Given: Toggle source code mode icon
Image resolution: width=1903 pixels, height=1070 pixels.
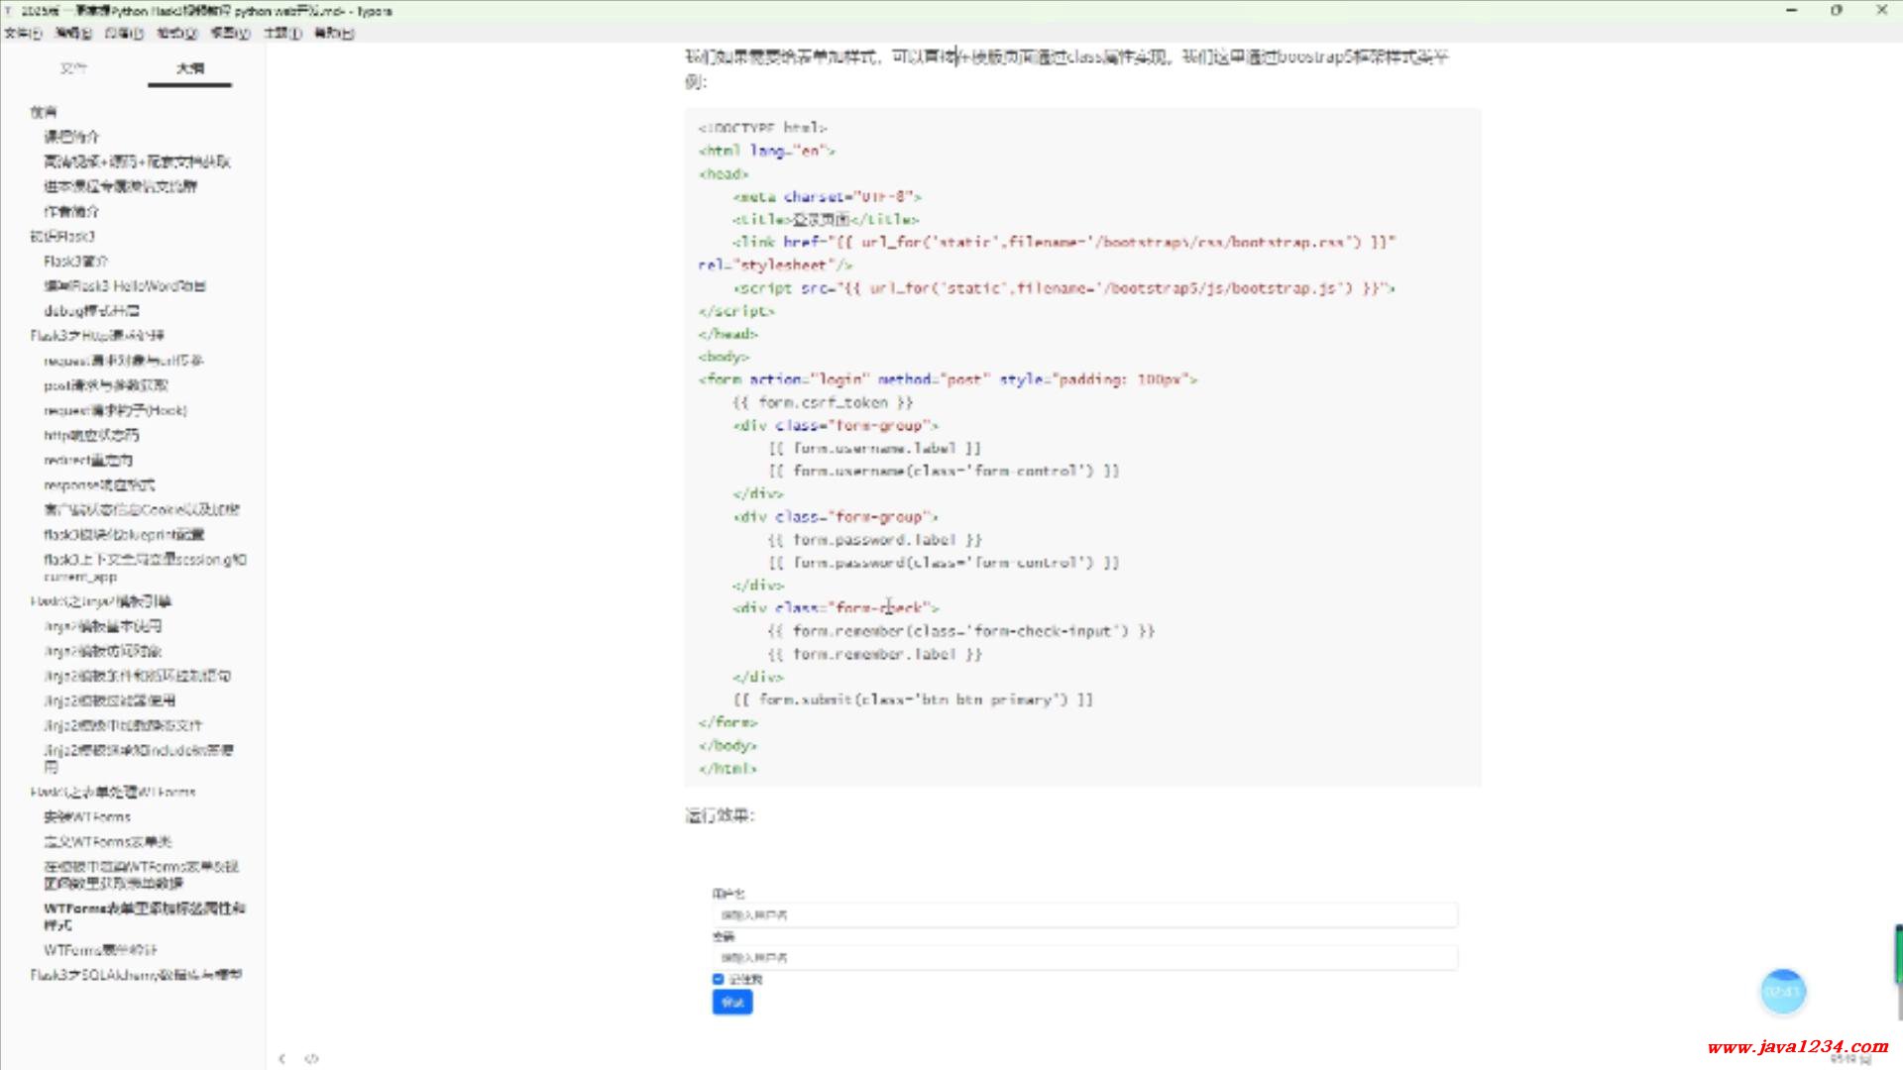Looking at the screenshot, I should pyautogui.click(x=311, y=1058).
